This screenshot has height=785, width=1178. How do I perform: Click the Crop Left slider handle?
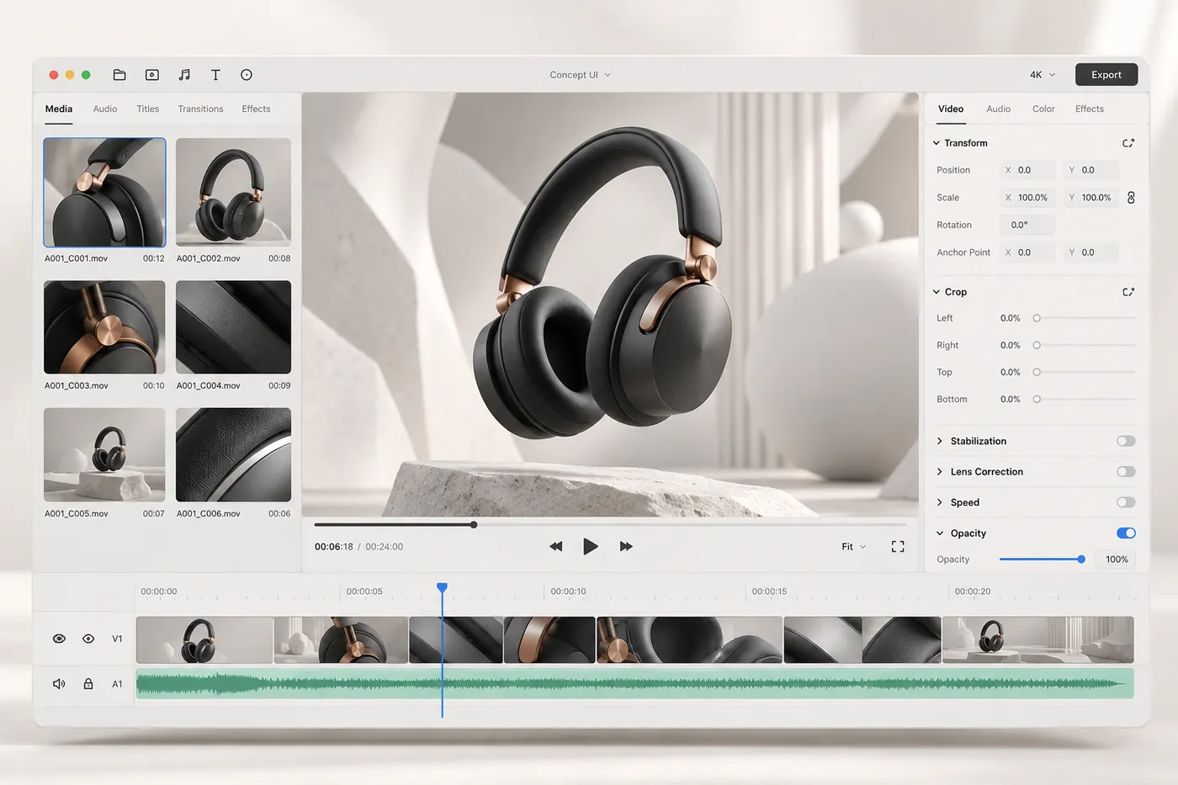(x=1037, y=318)
